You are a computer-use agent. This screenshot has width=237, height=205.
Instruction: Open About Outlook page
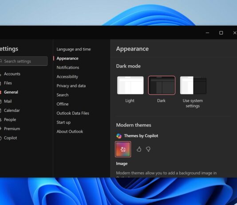(70, 132)
